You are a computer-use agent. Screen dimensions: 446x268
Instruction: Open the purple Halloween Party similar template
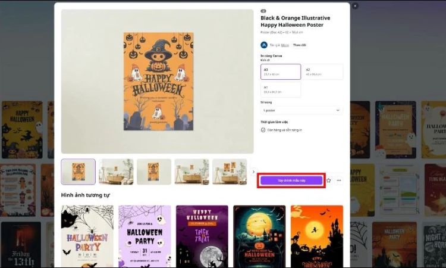tap(145, 236)
